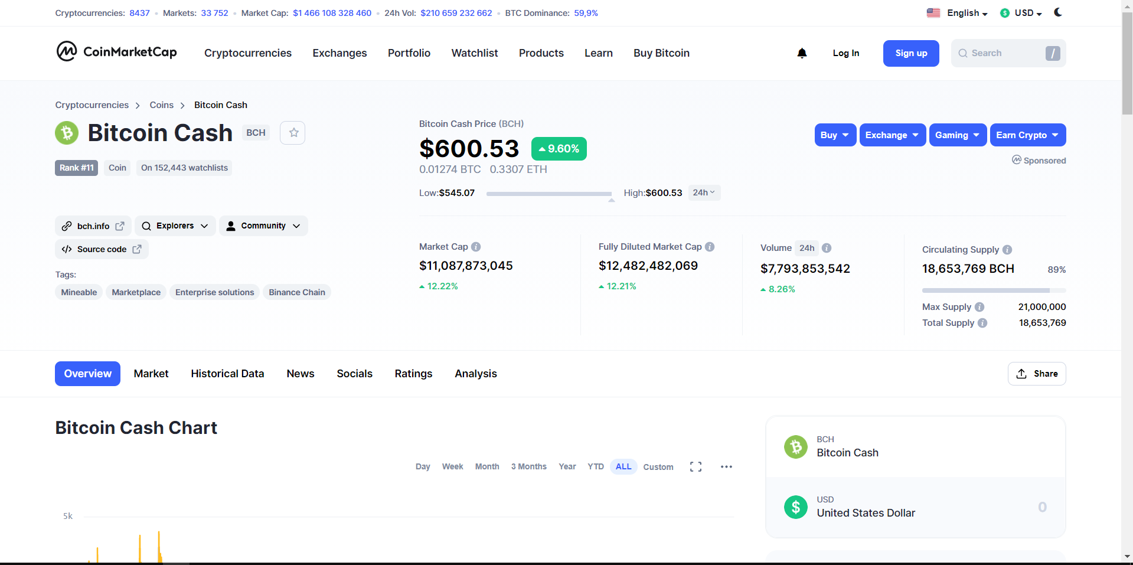Set chart range to 3 Months
This screenshot has height=565, width=1133.
click(529, 467)
